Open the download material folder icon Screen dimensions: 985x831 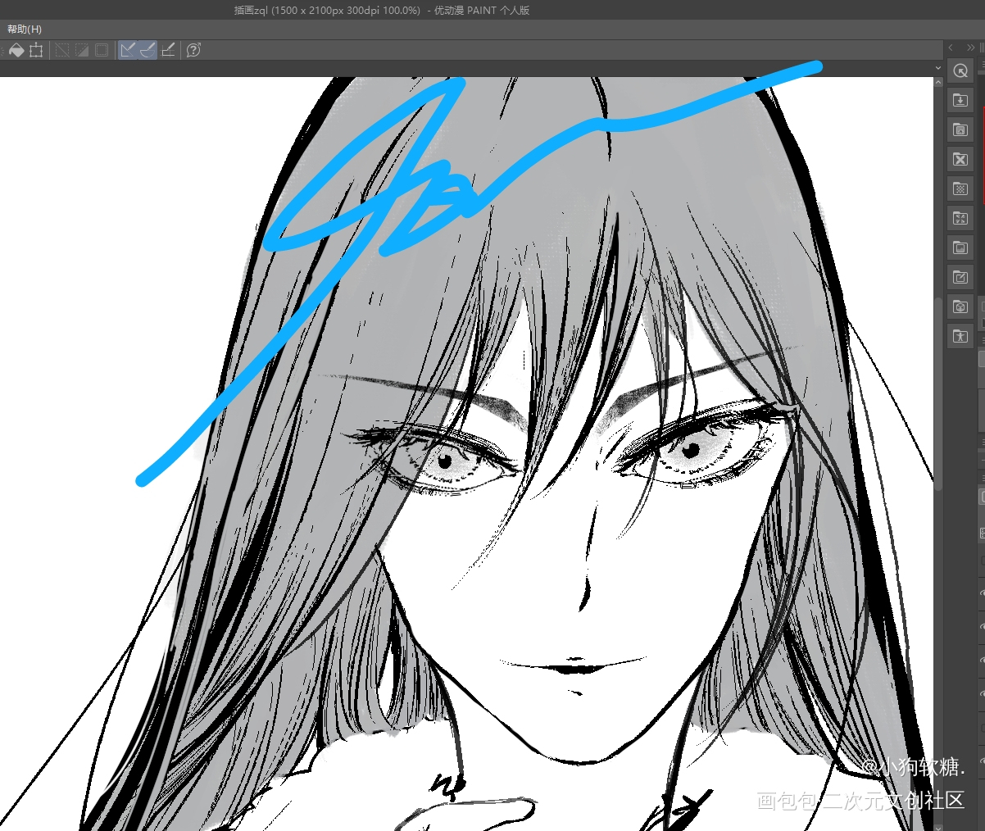click(x=960, y=100)
